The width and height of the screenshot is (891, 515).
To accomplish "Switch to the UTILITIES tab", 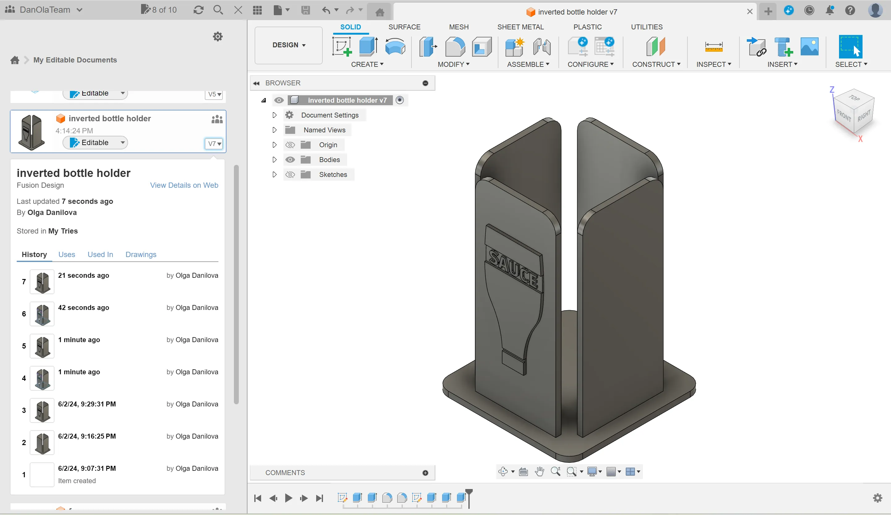I will tap(647, 27).
